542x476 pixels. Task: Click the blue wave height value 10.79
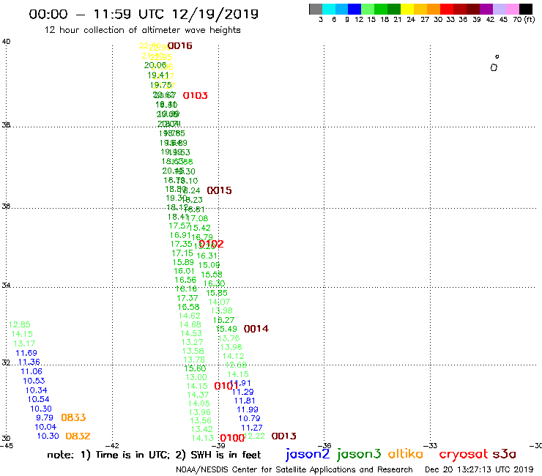(x=249, y=419)
